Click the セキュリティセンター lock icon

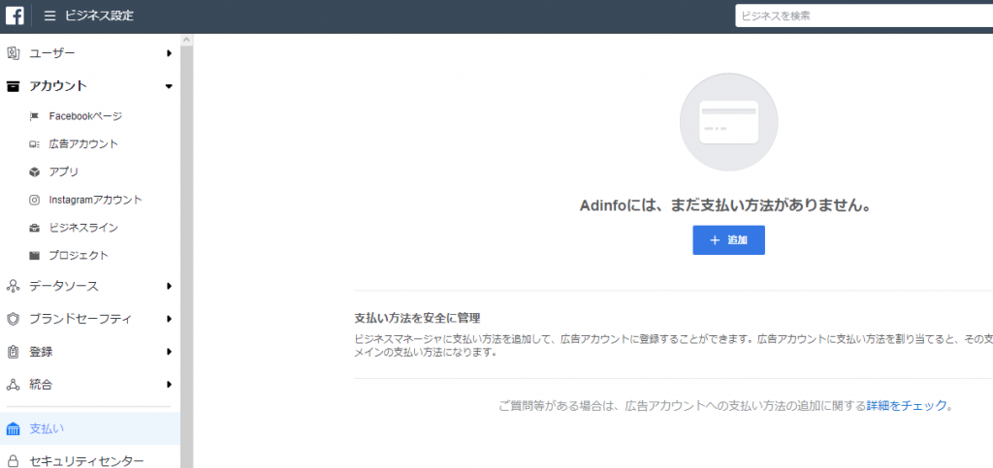click(13, 460)
